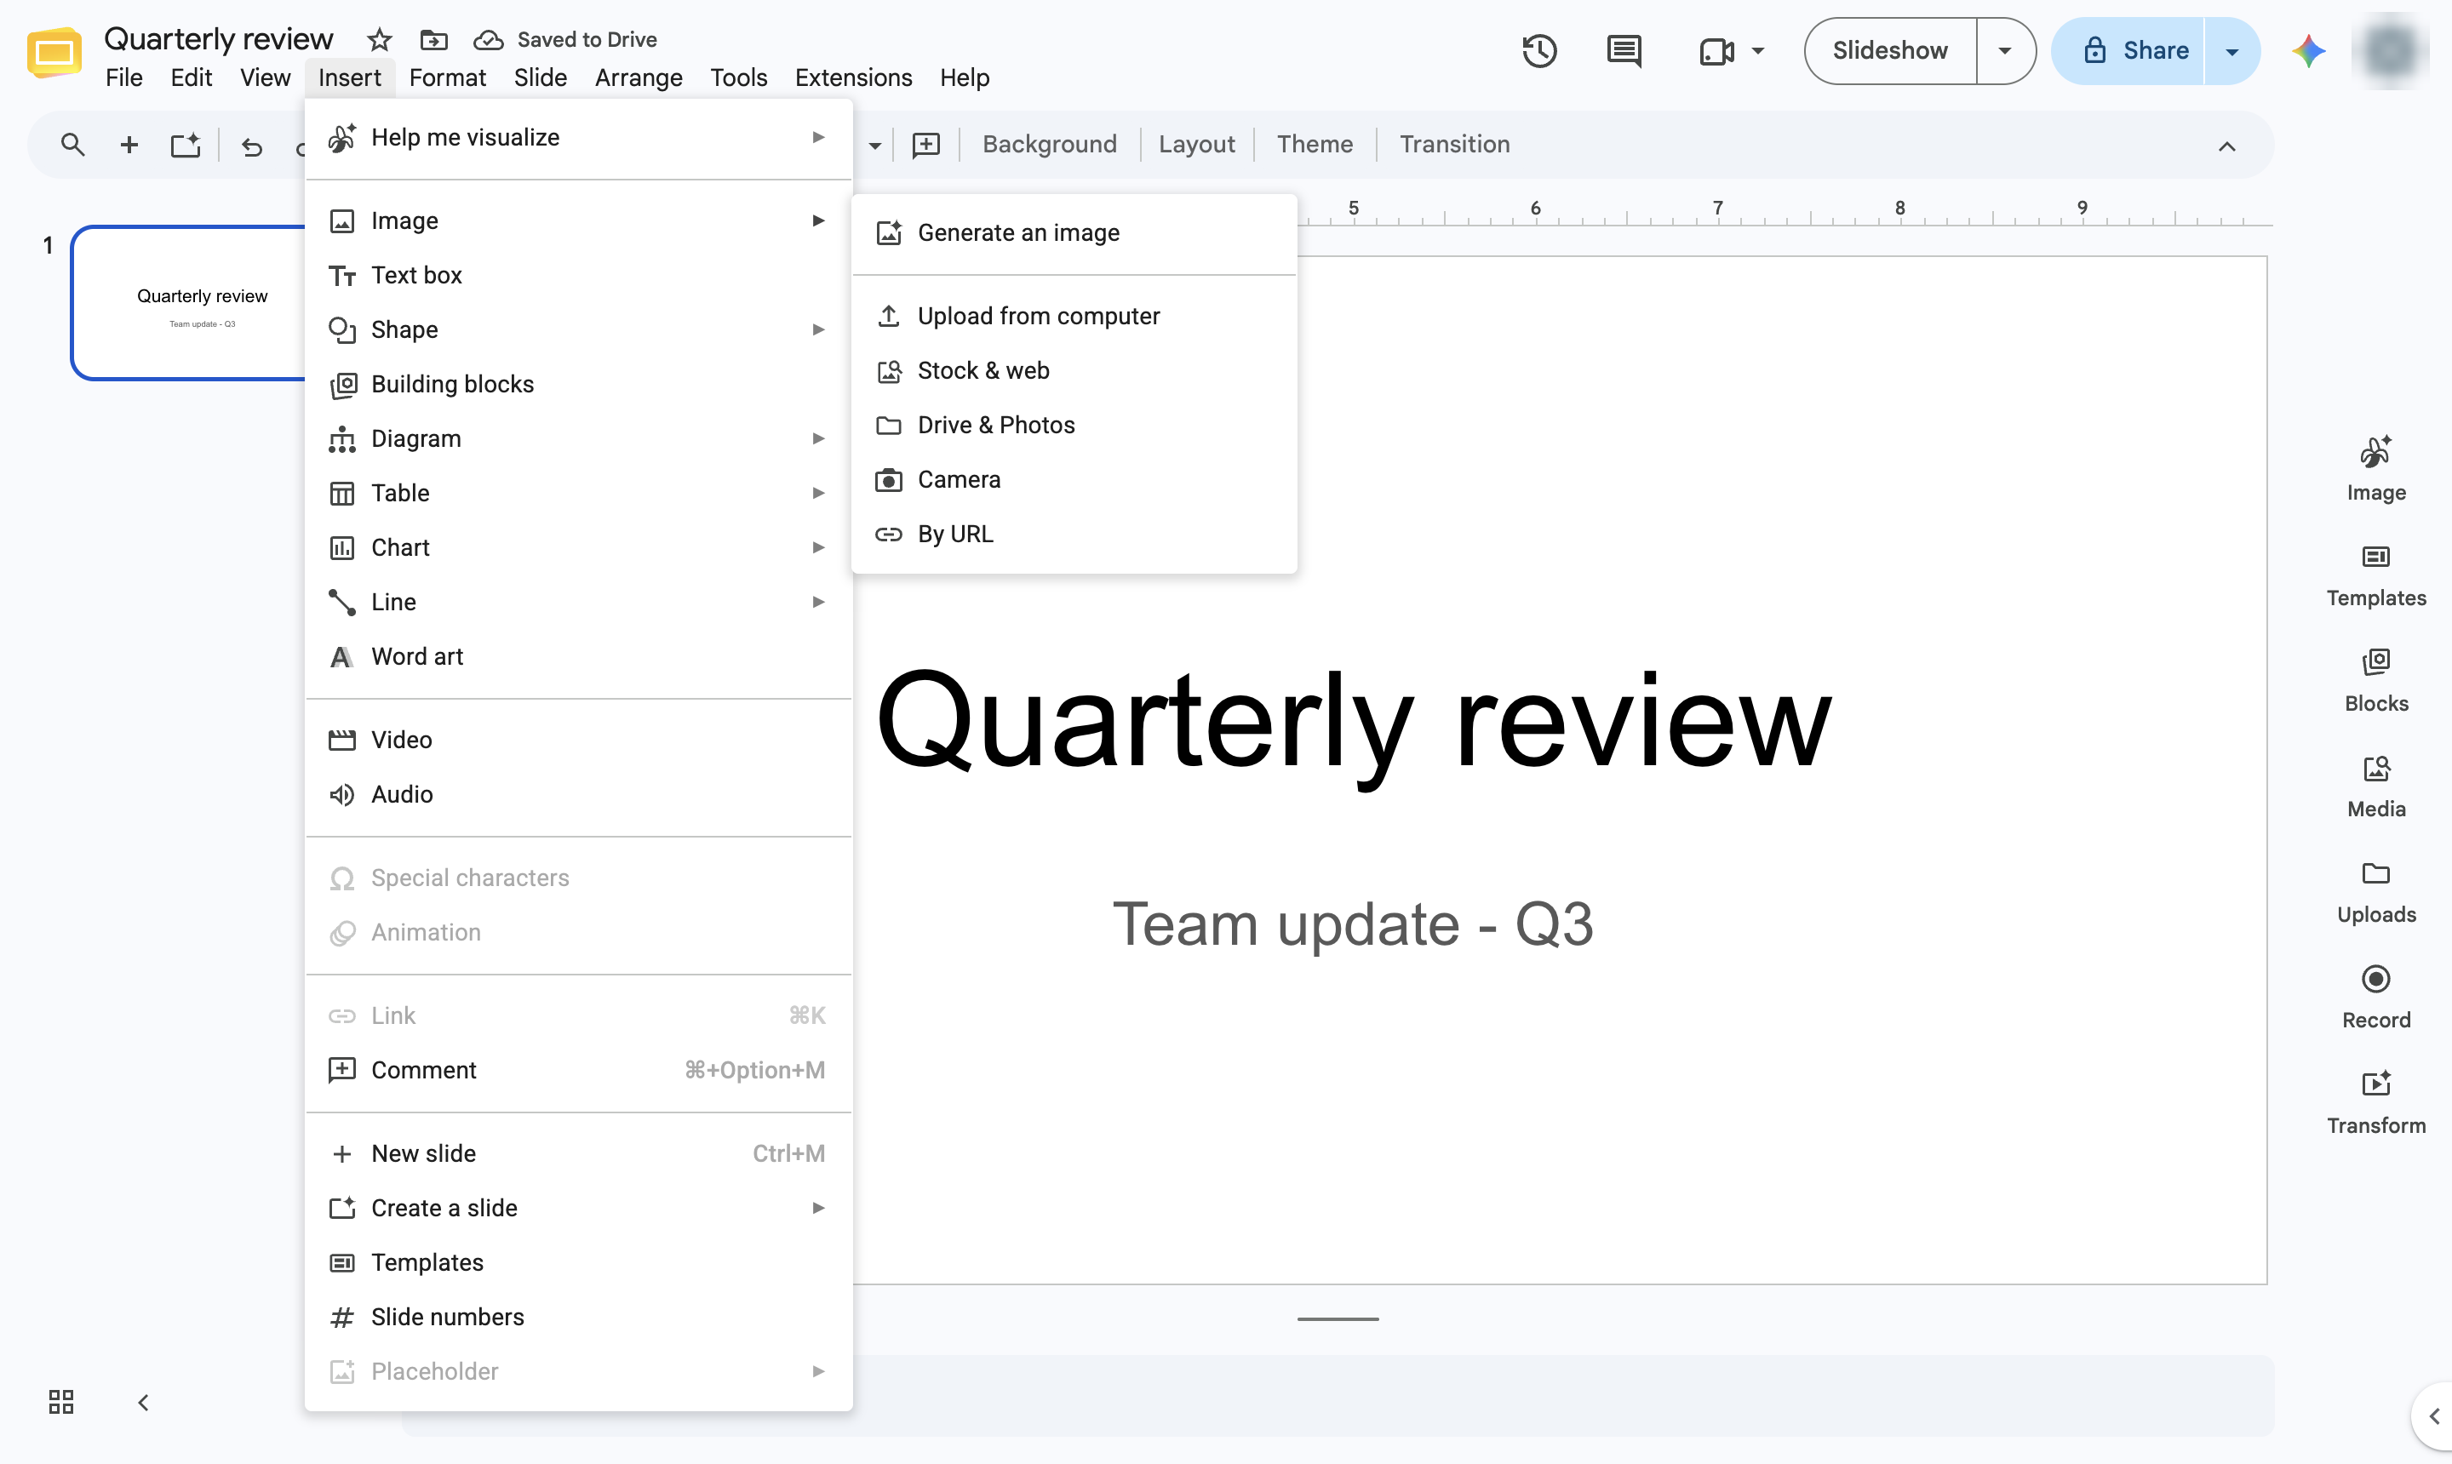
Task: Star the Quarterly review document
Action: tap(379, 39)
